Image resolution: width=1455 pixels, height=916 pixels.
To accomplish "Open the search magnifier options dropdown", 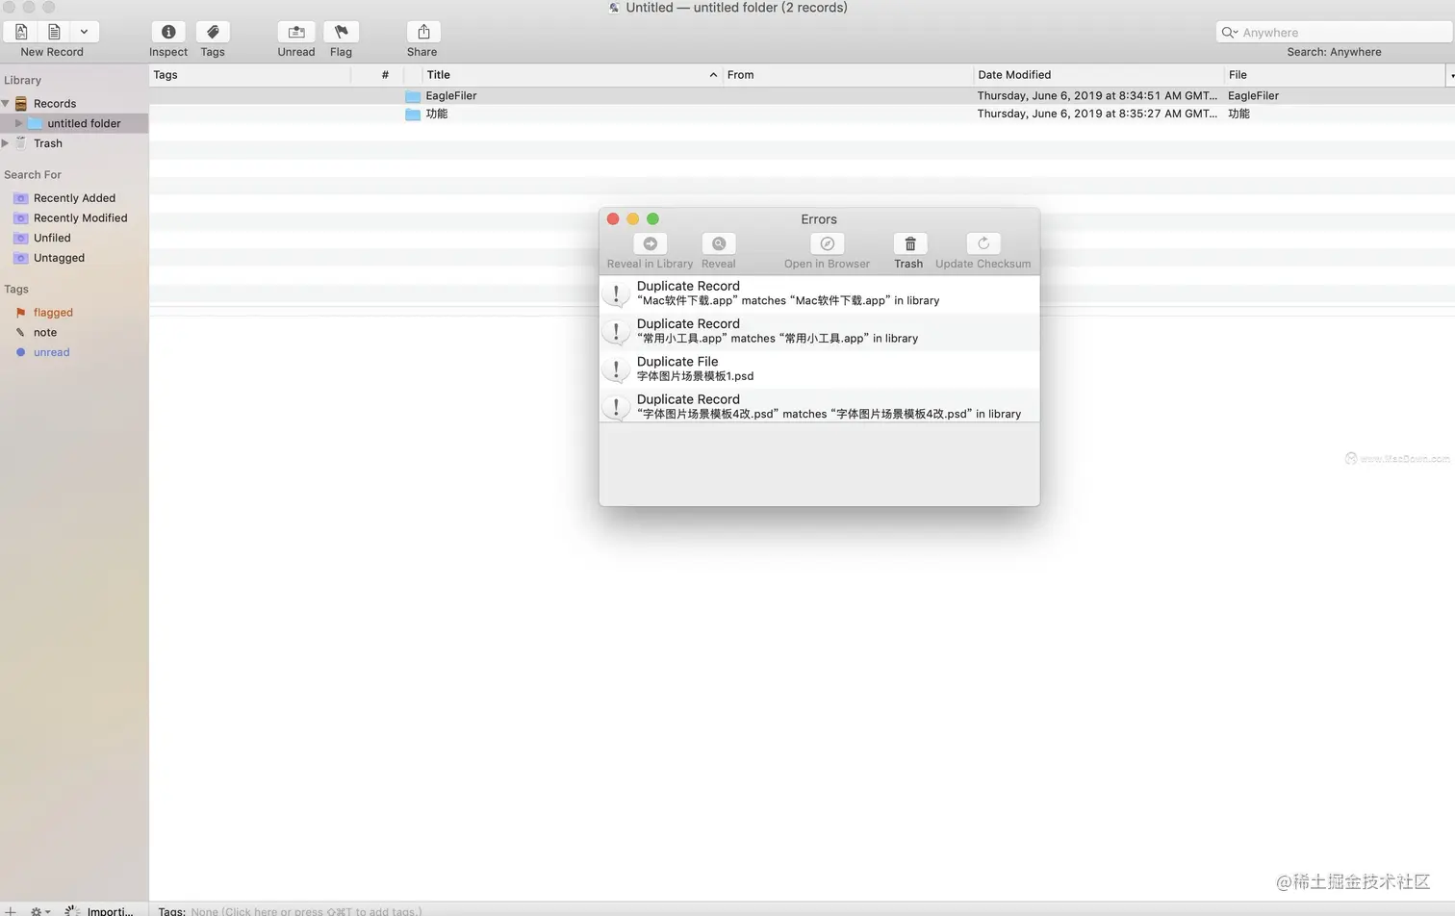I will pyautogui.click(x=1229, y=33).
